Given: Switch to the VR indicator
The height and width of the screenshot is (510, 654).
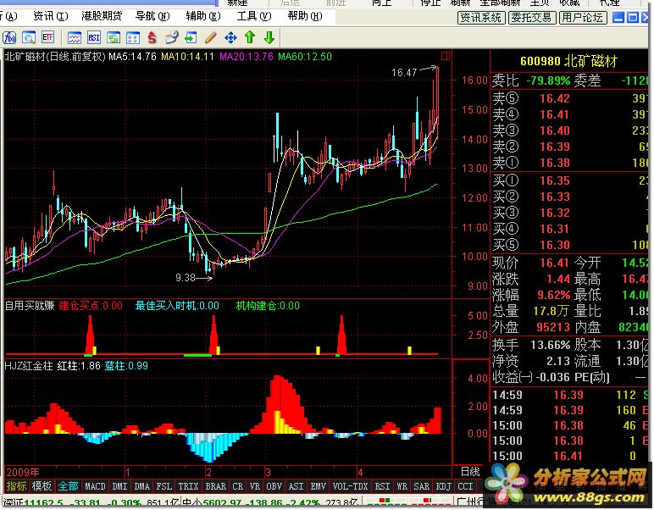Looking at the screenshot, I should [255, 486].
